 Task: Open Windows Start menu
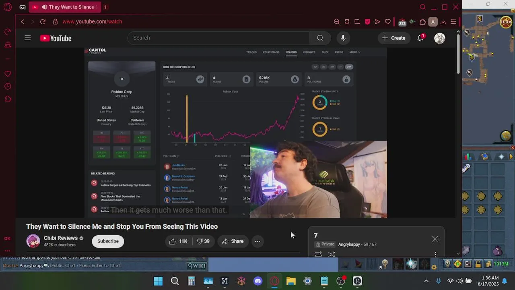pos(158,281)
